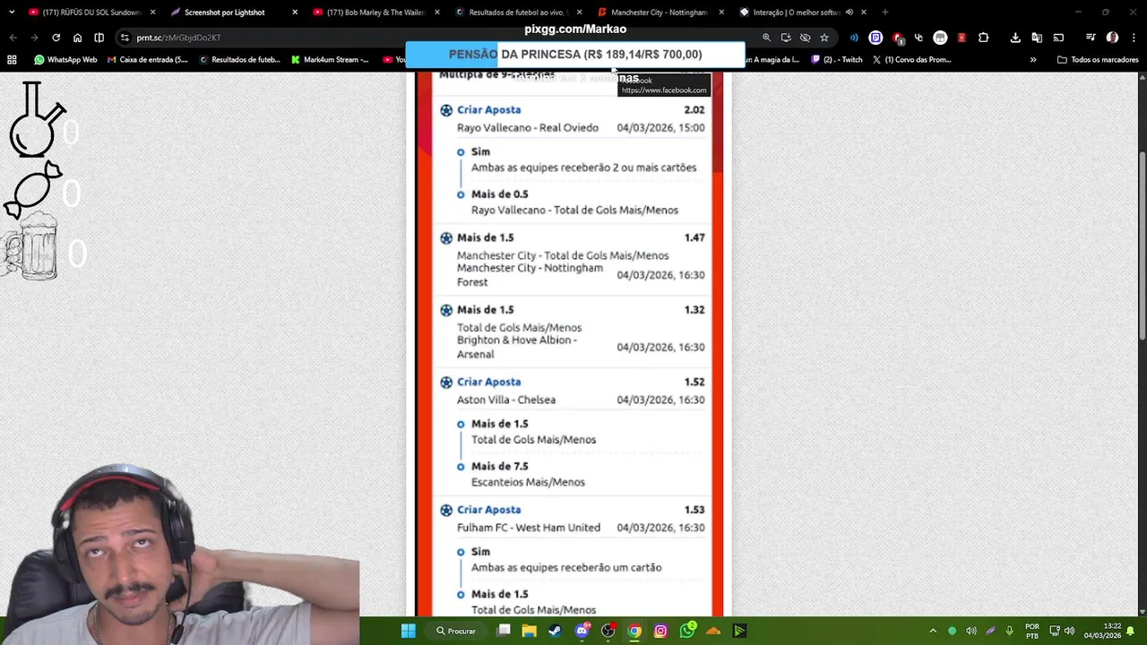Image resolution: width=1147 pixels, height=645 pixels.
Task: Open the green arrow app in taskbar
Action: (x=739, y=631)
